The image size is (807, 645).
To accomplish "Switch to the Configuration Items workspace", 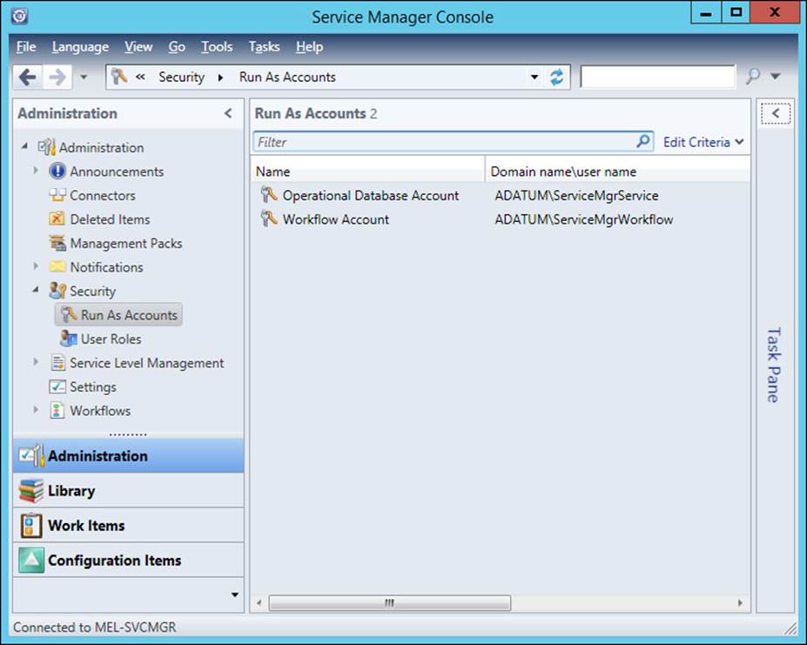I will (x=128, y=560).
